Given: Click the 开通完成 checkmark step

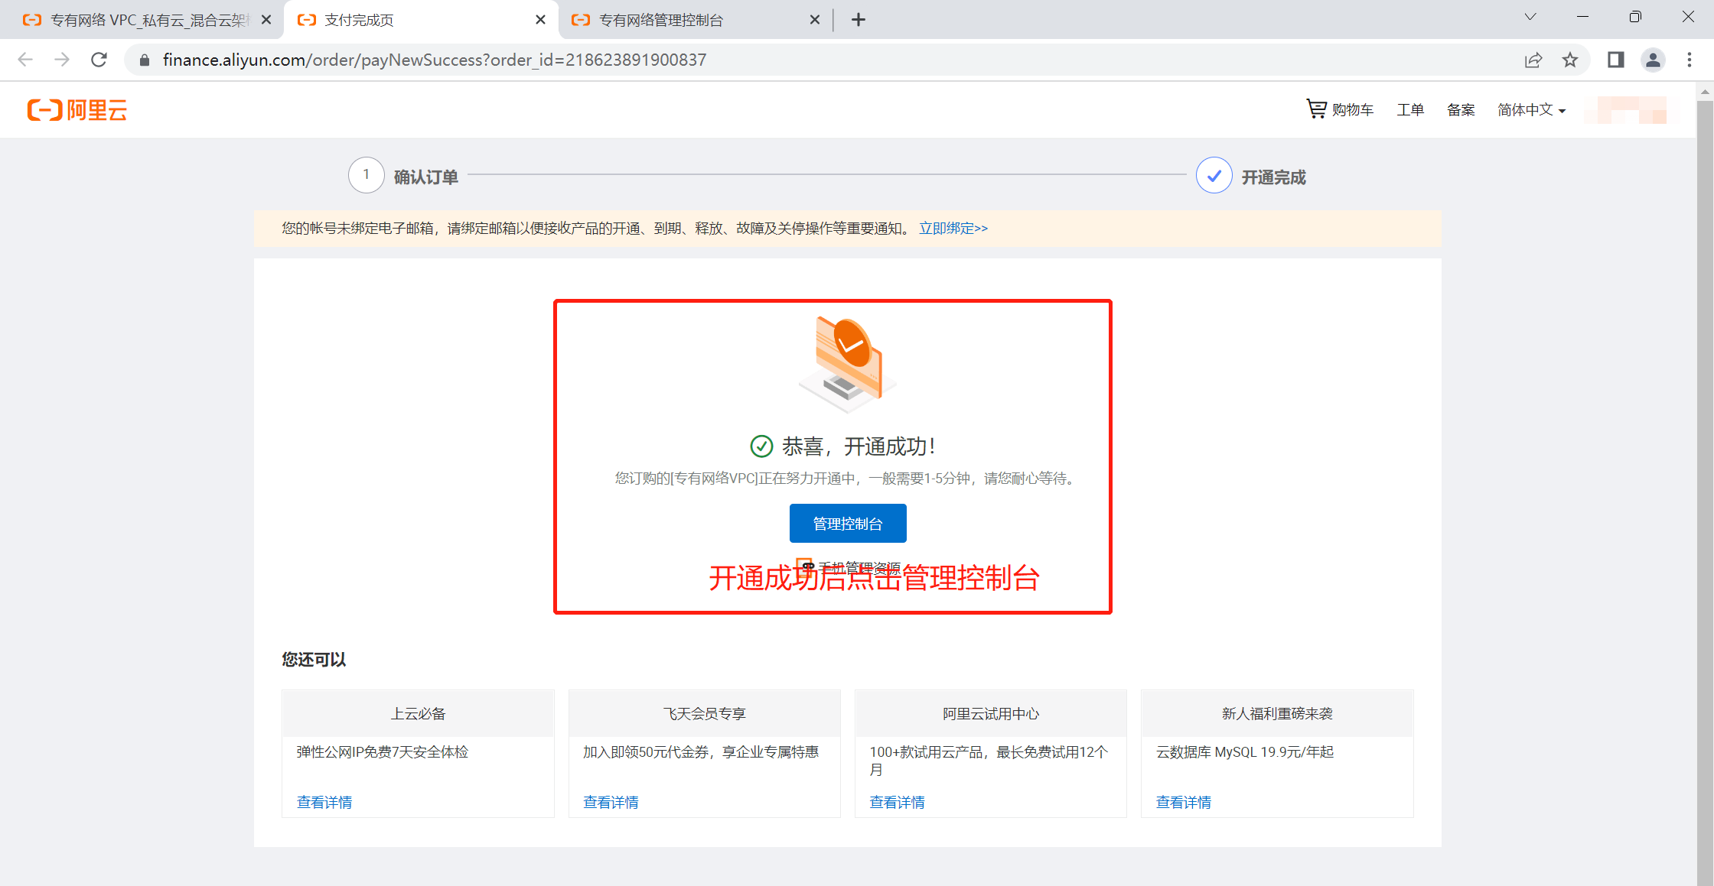Looking at the screenshot, I should [x=1214, y=175].
